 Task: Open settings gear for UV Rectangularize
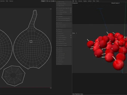pyautogui.click(x=71, y=37)
